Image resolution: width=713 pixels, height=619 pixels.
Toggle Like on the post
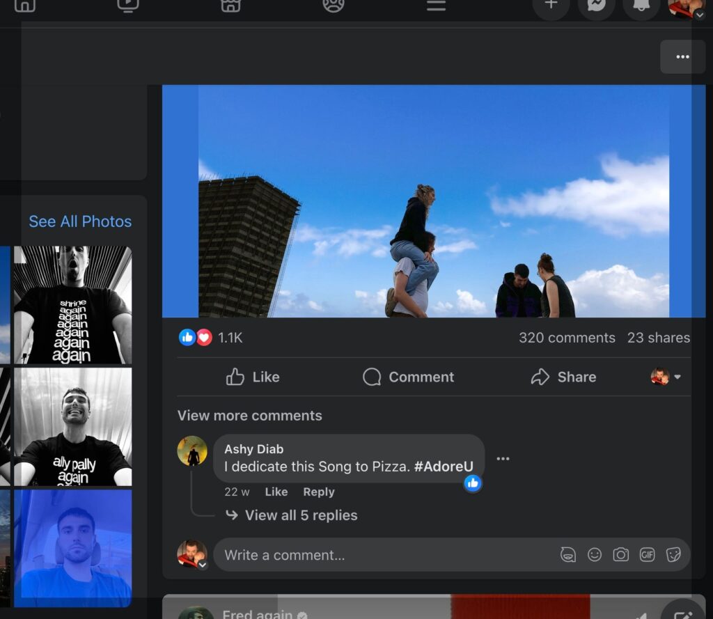253,377
